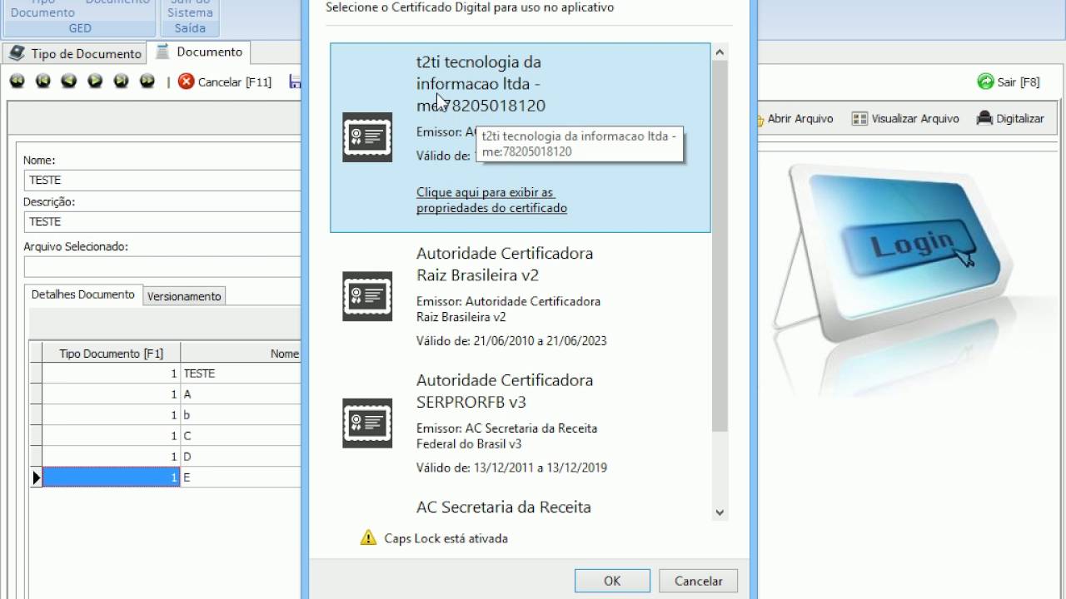The height and width of the screenshot is (599, 1066).
Task: Select the grid row named b
Action: point(165,415)
